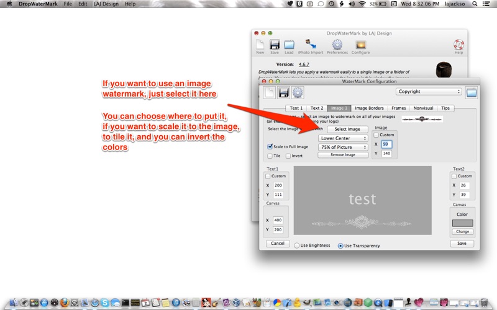497x310 pixels.
Task: Click the New icon in DropWaterMark toolbar
Action: (x=260, y=47)
